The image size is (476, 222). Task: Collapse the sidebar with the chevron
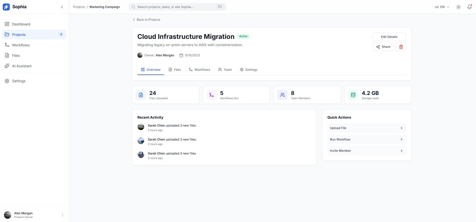coord(62,7)
